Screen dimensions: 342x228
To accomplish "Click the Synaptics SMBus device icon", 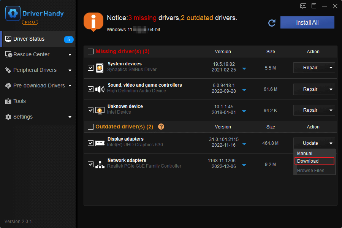I will (x=100, y=68).
